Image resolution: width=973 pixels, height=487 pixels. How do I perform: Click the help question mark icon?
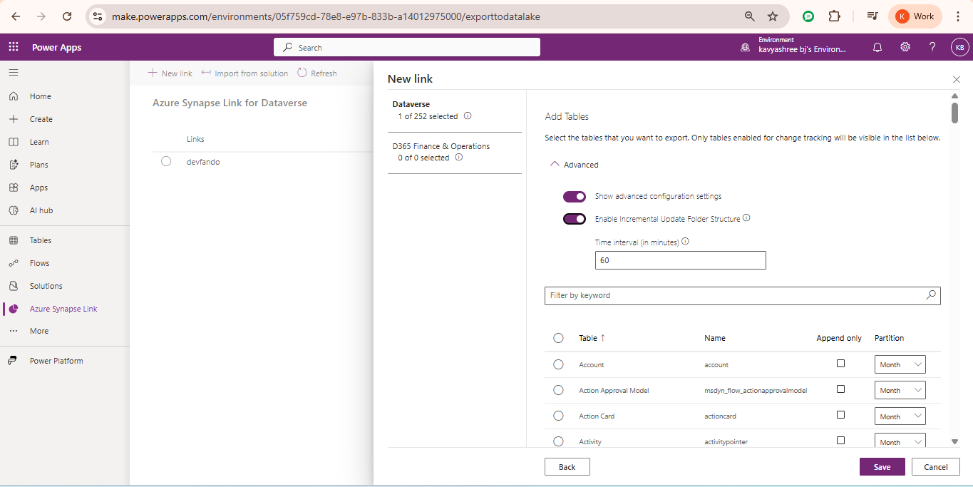(932, 47)
